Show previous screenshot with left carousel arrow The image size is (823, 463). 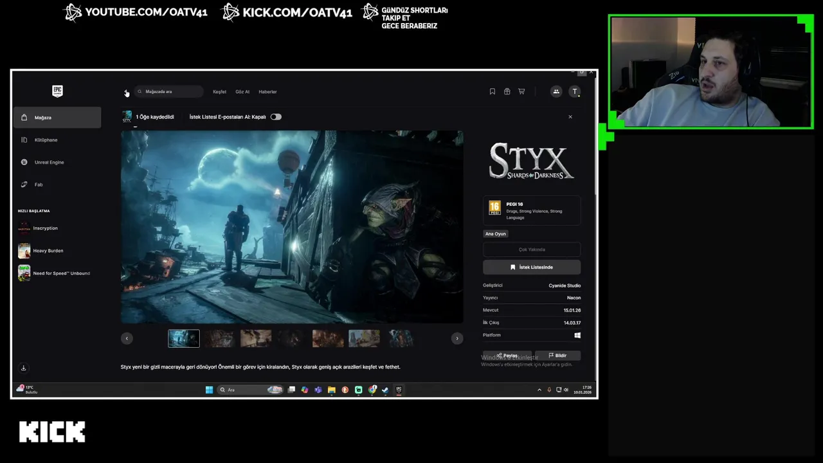pos(127,338)
